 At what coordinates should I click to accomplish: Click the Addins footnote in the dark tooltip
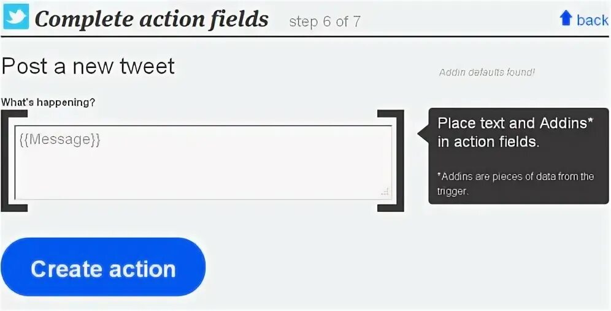pyautogui.click(x=515, y=183)
